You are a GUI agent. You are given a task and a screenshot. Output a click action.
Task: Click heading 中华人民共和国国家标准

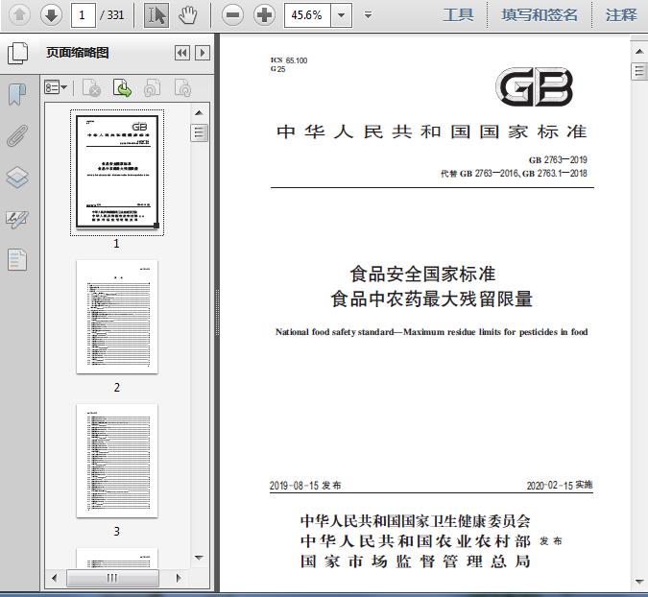(431, 131)
